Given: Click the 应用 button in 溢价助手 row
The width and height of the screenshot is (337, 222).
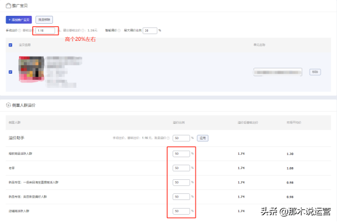Looking at the screenshot, I should pyautogui.click(x=203, y=138).
